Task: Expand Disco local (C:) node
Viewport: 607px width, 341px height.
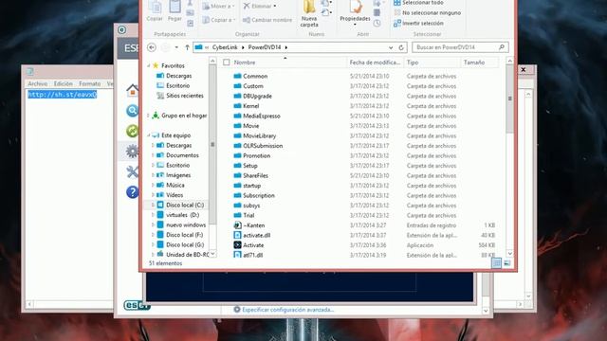Action: pos(154,205)
